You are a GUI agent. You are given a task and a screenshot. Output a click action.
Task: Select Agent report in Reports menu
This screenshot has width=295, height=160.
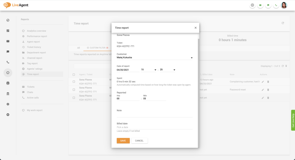(x=33, y=42)
